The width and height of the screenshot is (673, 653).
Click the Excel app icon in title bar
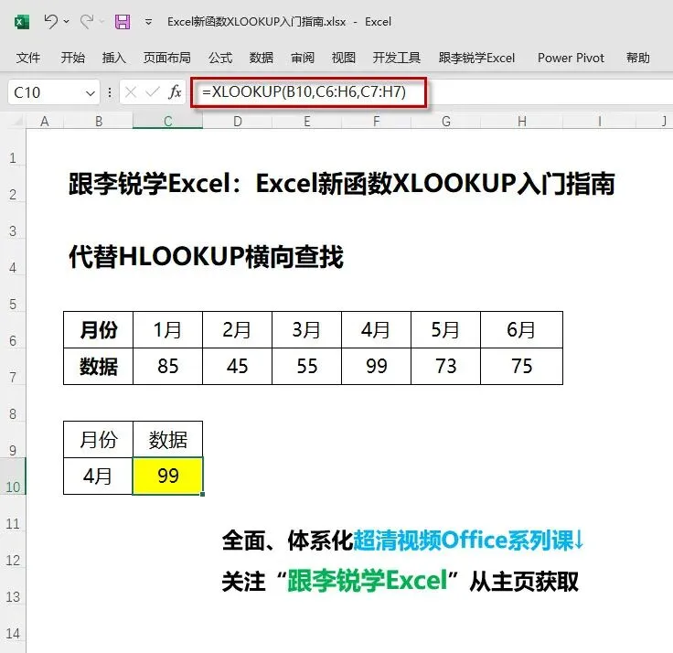point(22,21)
